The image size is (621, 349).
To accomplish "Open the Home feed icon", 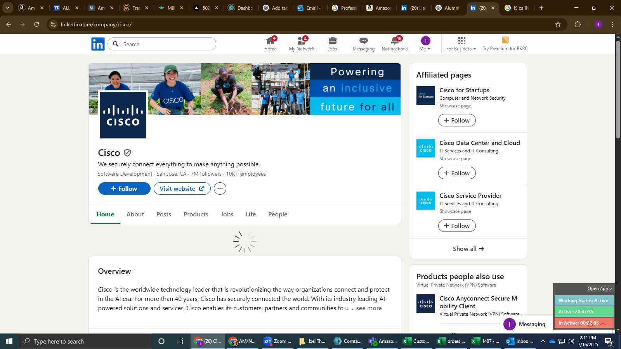I will click(271, 44).
